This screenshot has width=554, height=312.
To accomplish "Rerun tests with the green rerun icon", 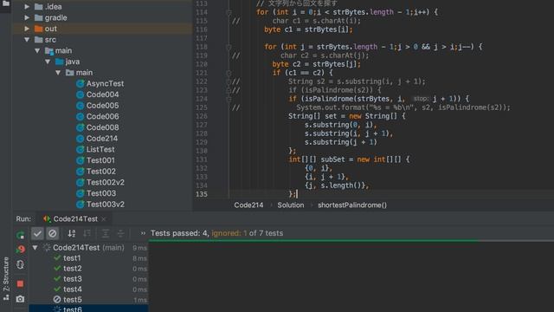I will click(x=20, y=235).
